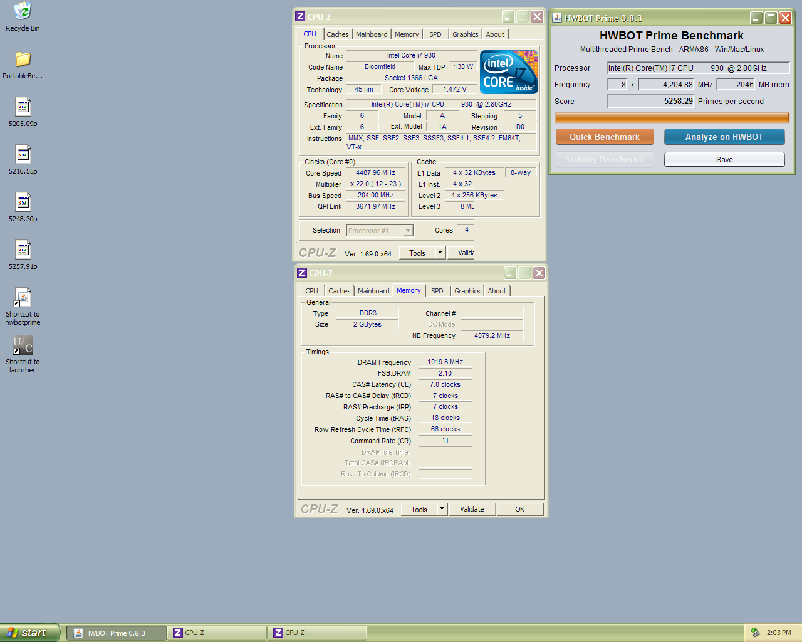
Task: Click the Cycle Time value 18 clocks
Action: click(445, 418)
